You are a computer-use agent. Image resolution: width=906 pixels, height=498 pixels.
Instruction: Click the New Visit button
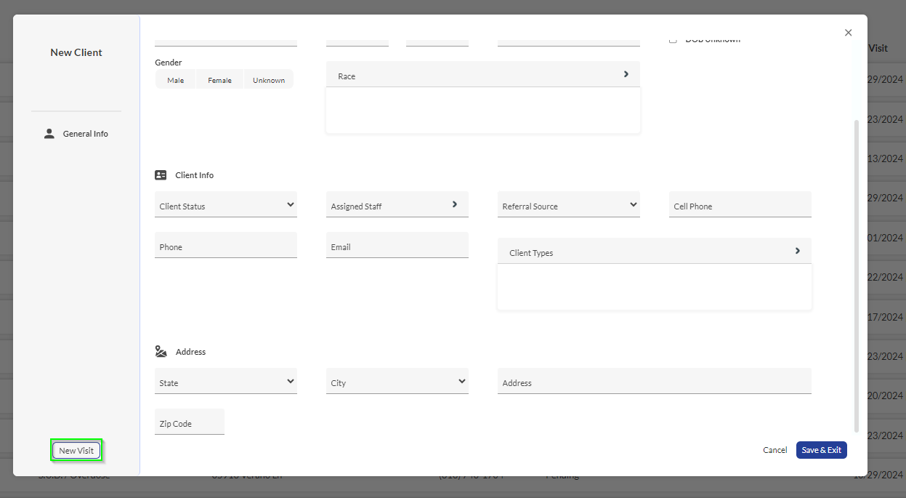pyautogui.click(x=76, y=451)
